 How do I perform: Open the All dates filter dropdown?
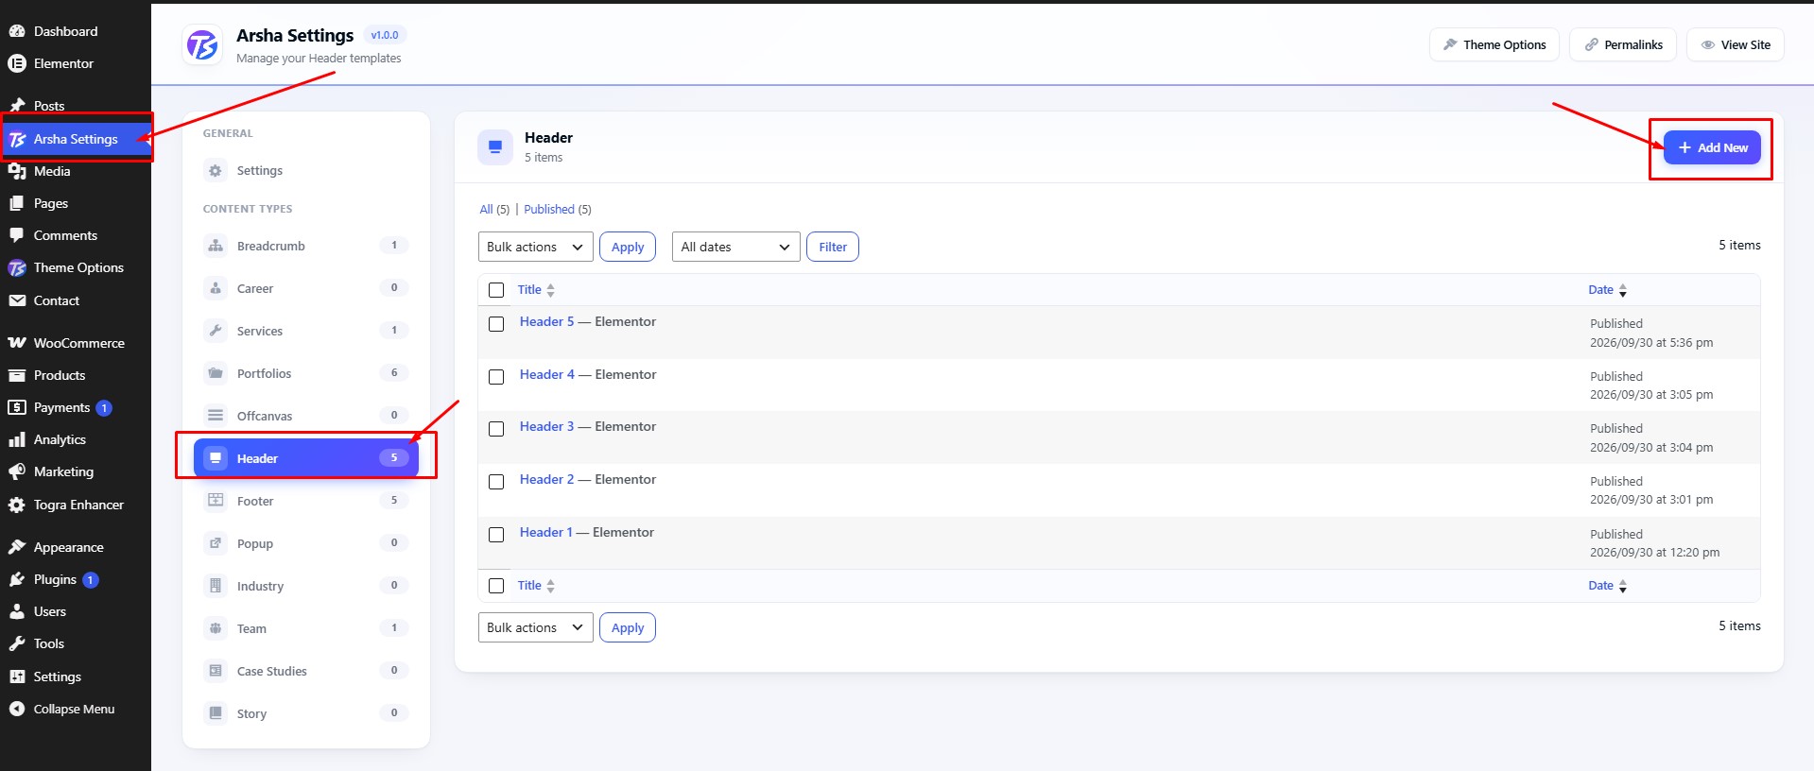[735, 247]
